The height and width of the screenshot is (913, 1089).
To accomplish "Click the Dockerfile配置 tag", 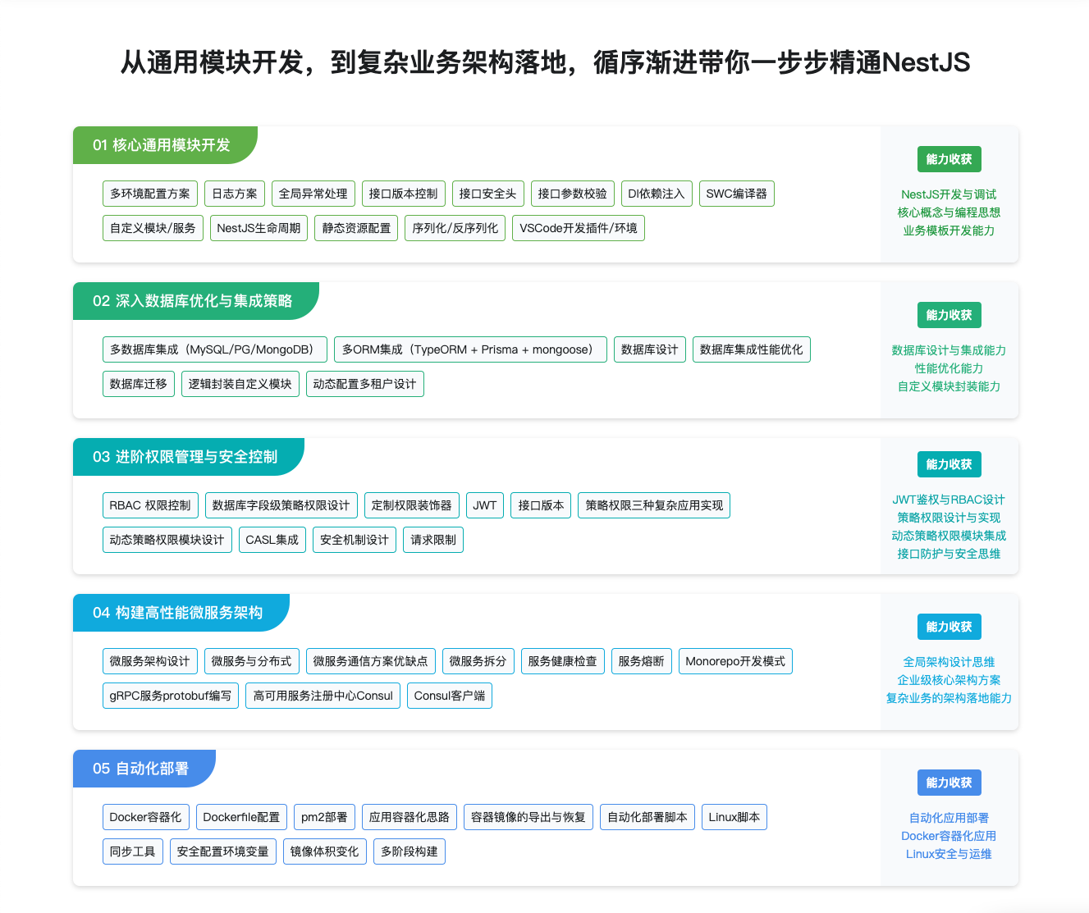I will (241, 817).
